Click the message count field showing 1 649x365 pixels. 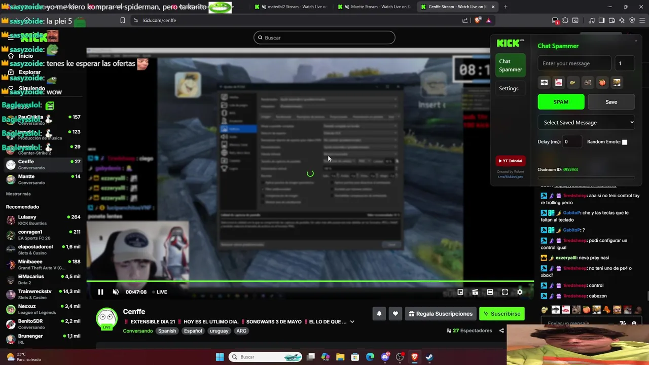point(625,63)
